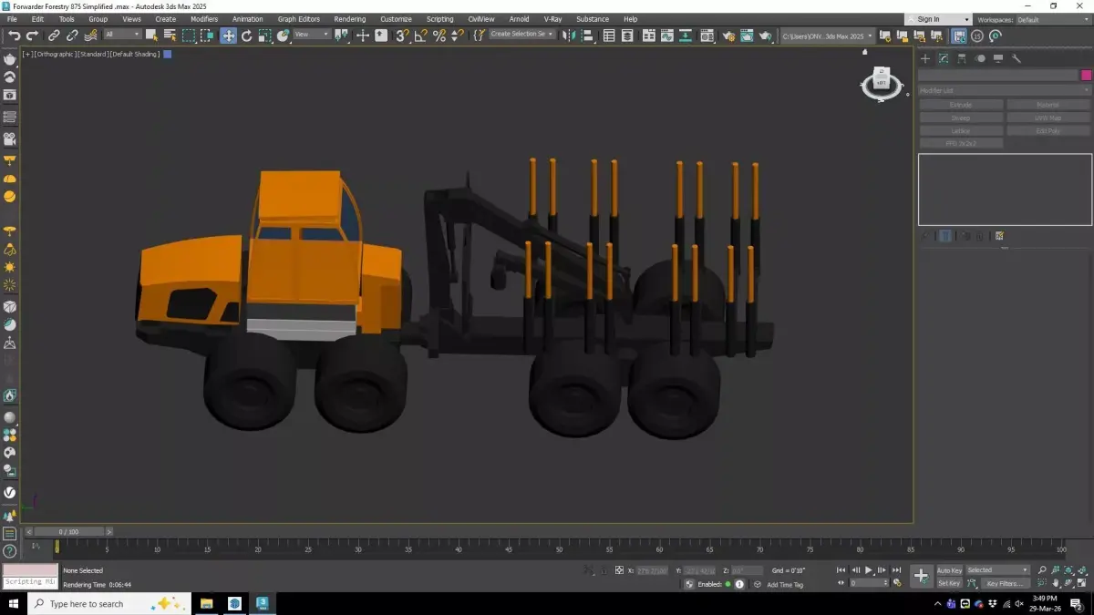Viewport: 1094px width, 615px height.
Task: Click the Mirror tool icon
Action: (569, 36)
